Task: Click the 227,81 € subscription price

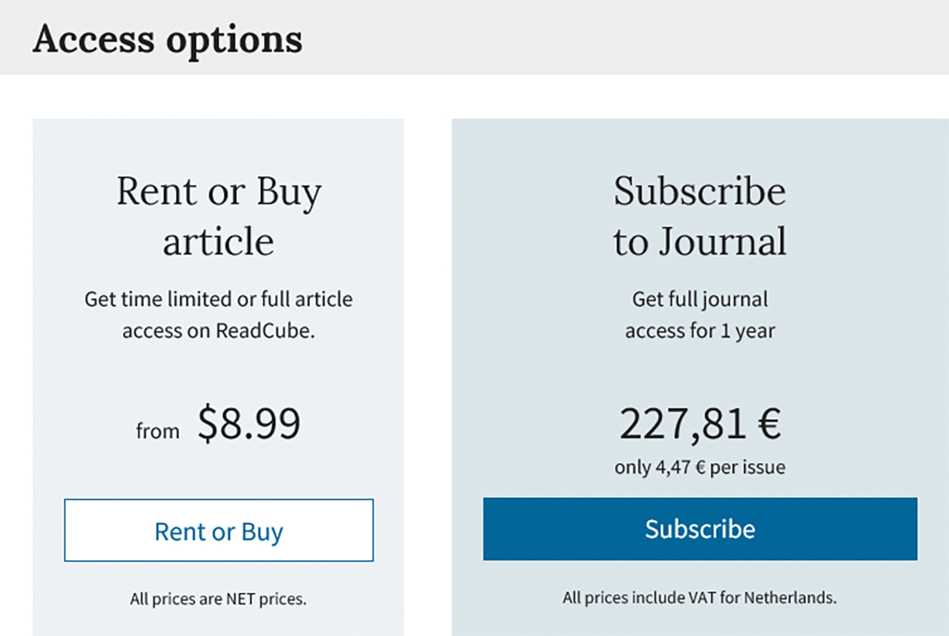Action: [700, 424]
